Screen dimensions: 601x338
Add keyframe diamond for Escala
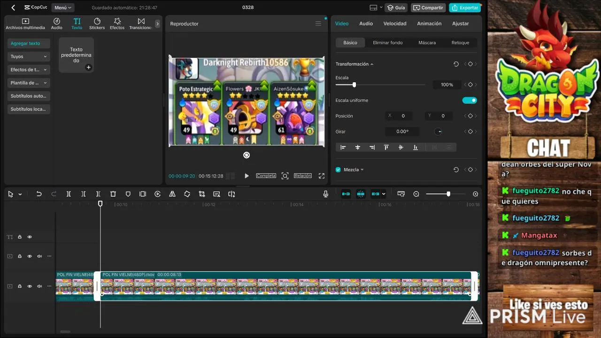470,84
